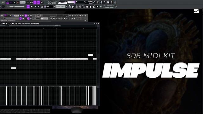
Task: Select the higher note near the end of the pattern
Action: click(91, 55)
